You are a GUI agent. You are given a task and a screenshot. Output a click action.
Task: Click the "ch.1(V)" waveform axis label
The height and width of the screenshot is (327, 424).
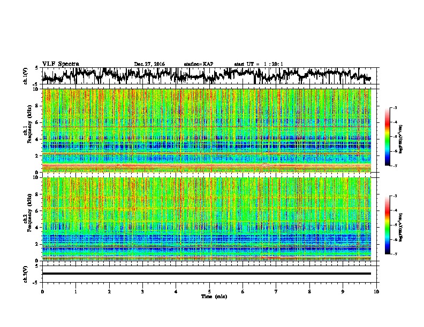(x=26, y=76)
